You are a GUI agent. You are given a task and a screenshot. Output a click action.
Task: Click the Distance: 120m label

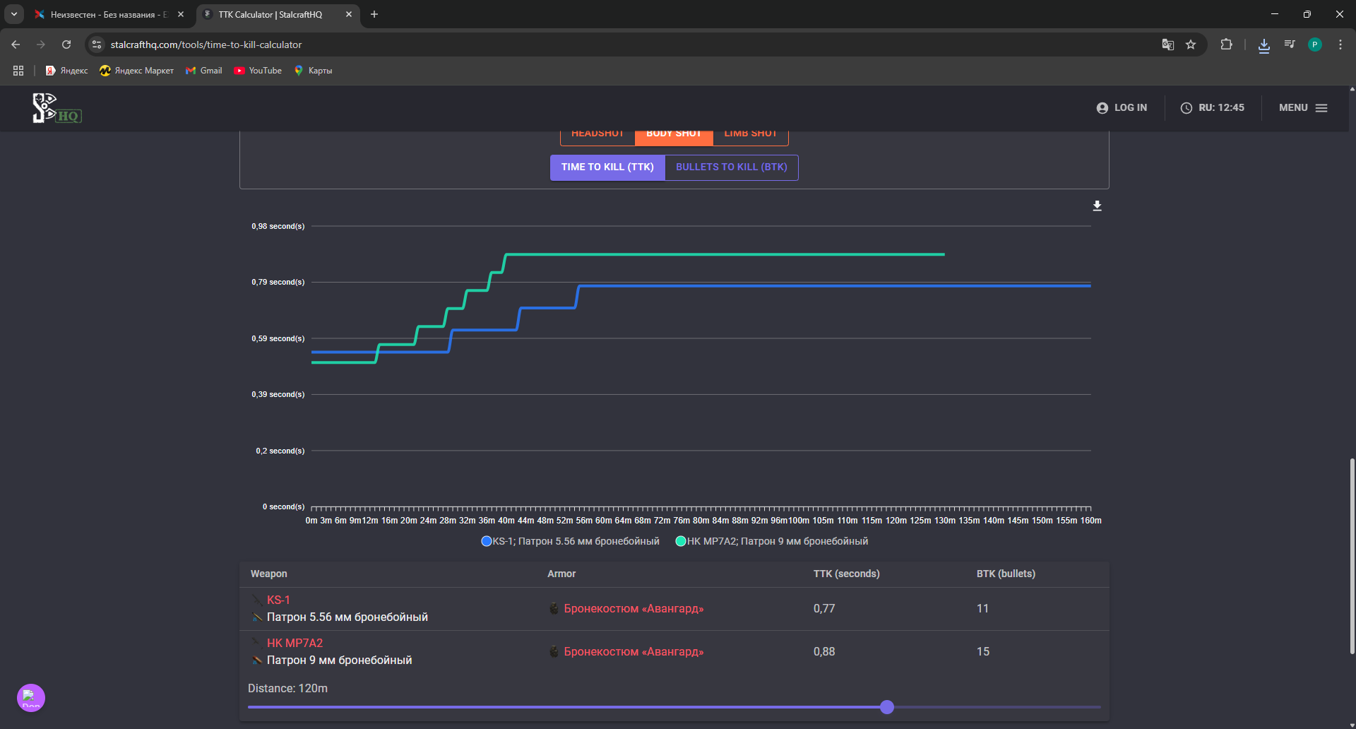tap(287, 689)
